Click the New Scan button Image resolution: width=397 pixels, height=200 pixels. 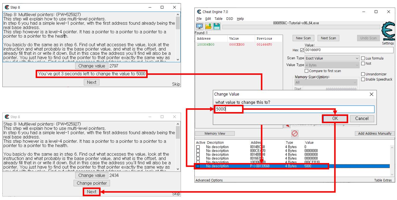(x=303, y=38)
